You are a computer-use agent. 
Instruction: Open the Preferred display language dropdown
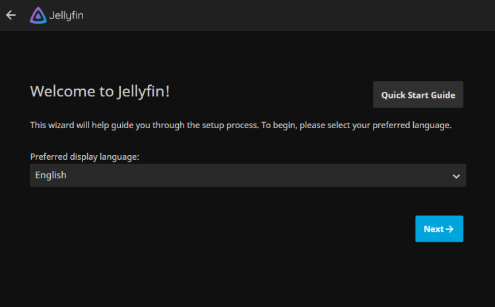coord(247,176)
